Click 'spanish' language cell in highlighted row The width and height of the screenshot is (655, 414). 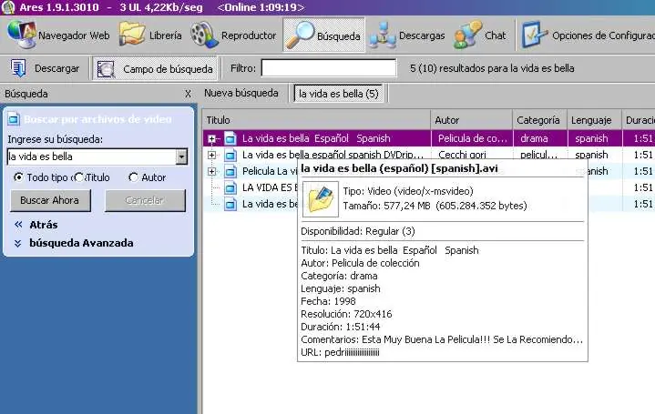[591, 138]
